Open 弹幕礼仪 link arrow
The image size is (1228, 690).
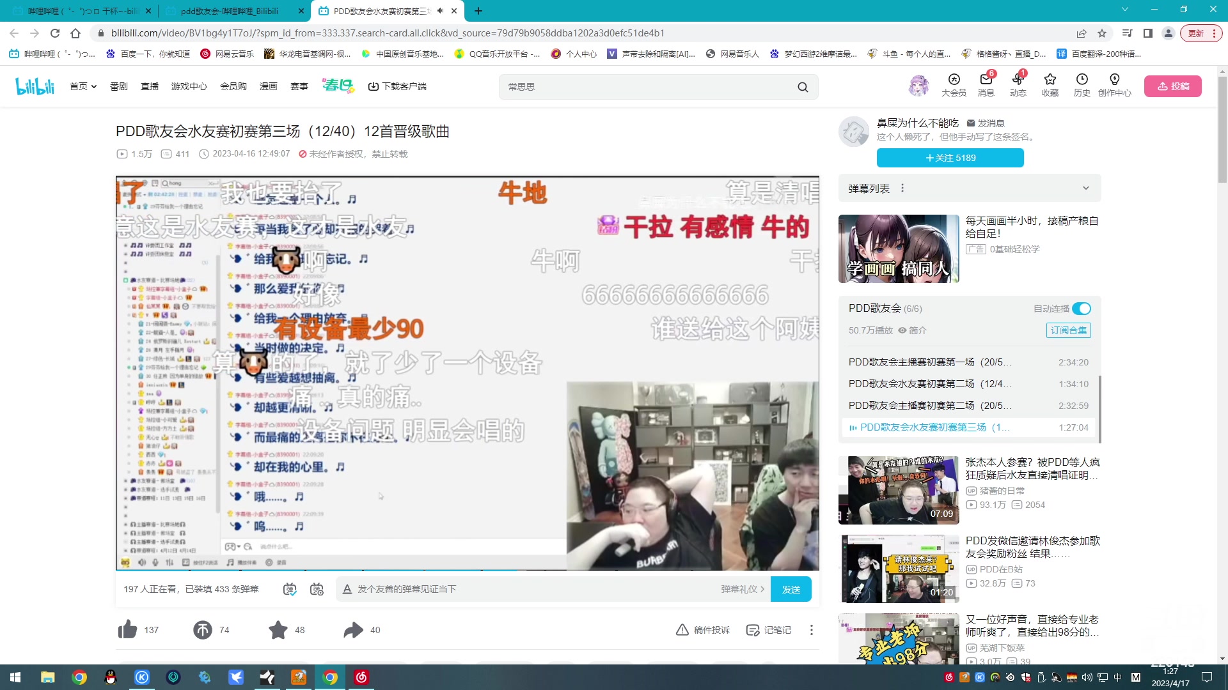(x=743, y=589)
